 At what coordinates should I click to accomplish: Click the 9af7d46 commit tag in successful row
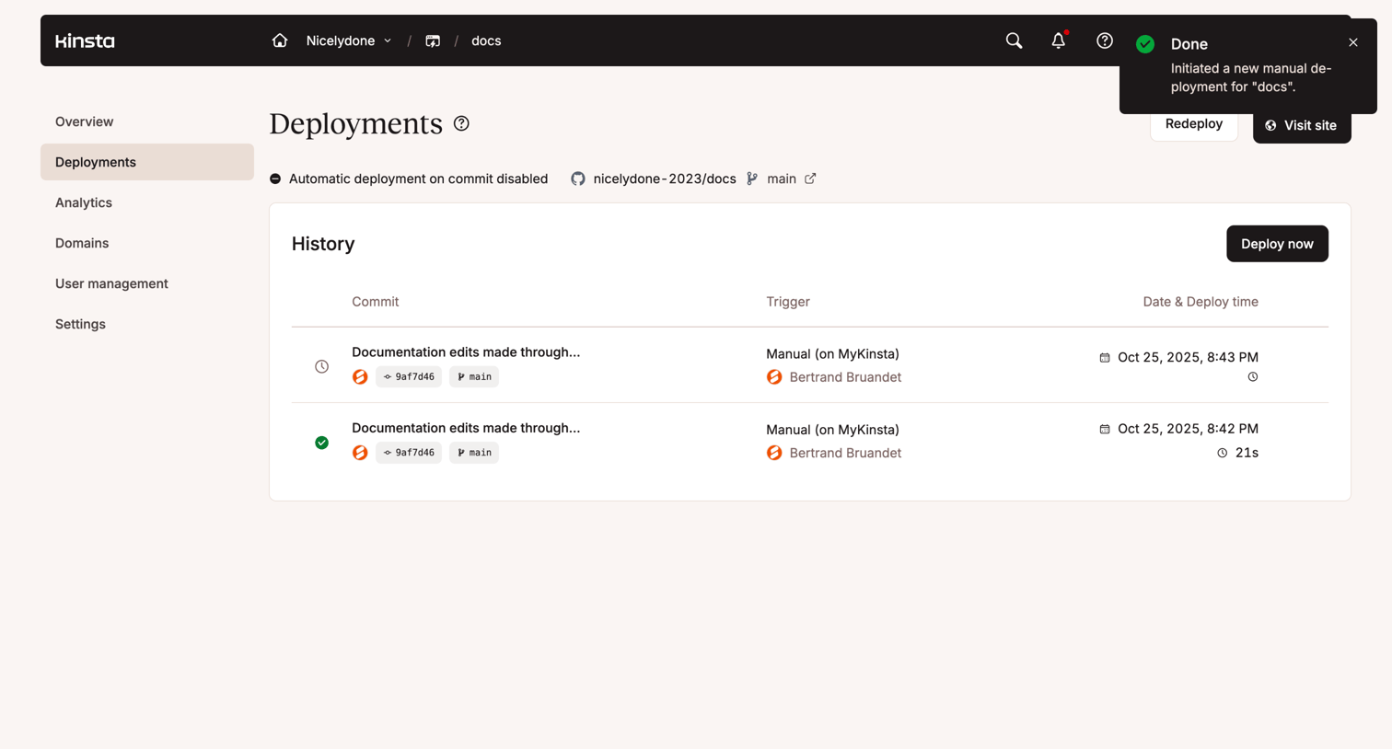point(409,453)
